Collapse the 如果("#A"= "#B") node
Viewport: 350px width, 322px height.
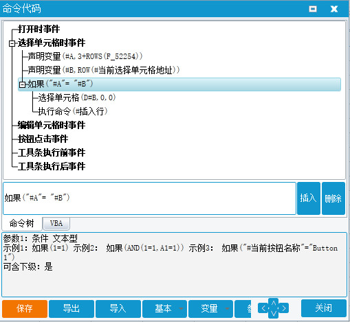point(22,84)
